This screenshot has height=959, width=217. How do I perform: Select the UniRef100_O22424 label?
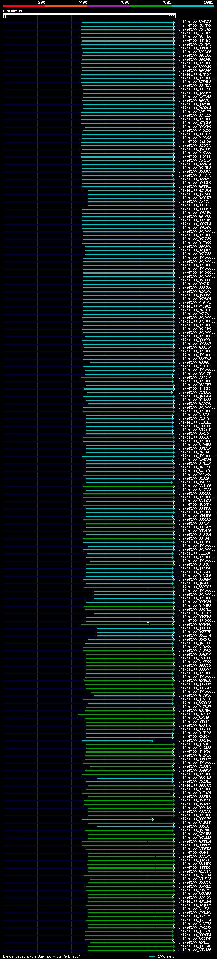coord(195,164)
